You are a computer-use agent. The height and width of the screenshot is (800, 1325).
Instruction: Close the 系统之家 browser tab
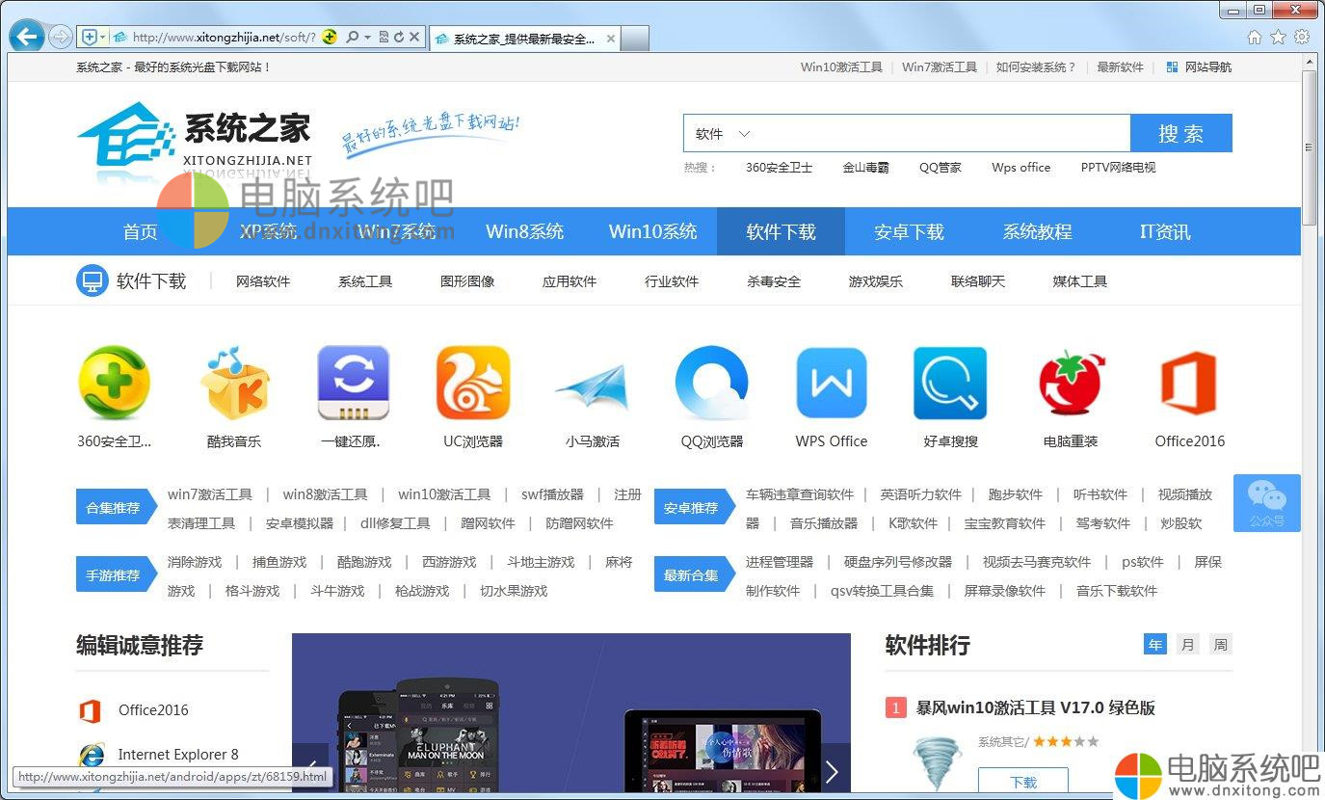[610, 39]
